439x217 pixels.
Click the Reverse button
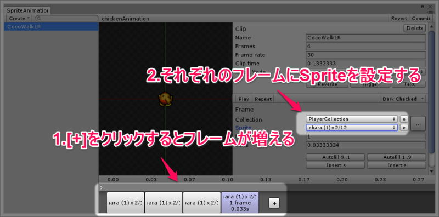pyautogui.click(x=327, y=84)
